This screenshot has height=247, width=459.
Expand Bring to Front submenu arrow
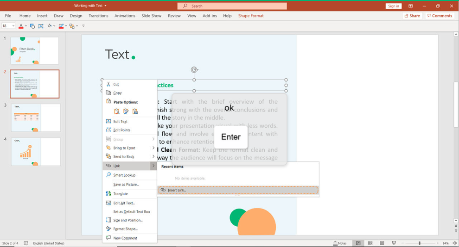pyautogui.click(x=153, y=148)
